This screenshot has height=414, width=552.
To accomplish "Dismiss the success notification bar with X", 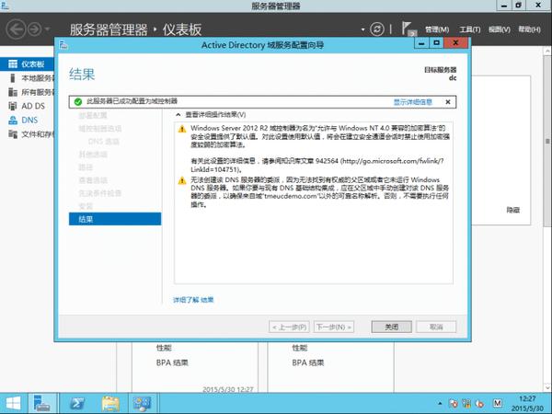I will point(448,102).
